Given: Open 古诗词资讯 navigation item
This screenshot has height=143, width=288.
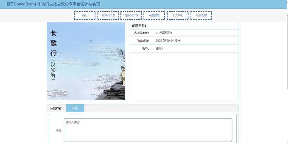Looking at the screenshot, I should [x=131, y=15].
